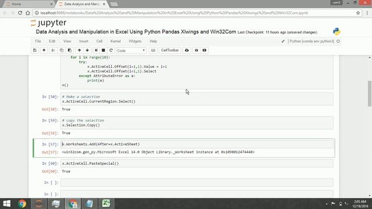Click the Last Checkpoint status text

point(277,33)
